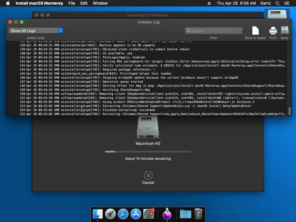The height and width of the screenshot is (222, 296).
Task: Open Spotlight search in menu bar
Action: tap(277, 3)
